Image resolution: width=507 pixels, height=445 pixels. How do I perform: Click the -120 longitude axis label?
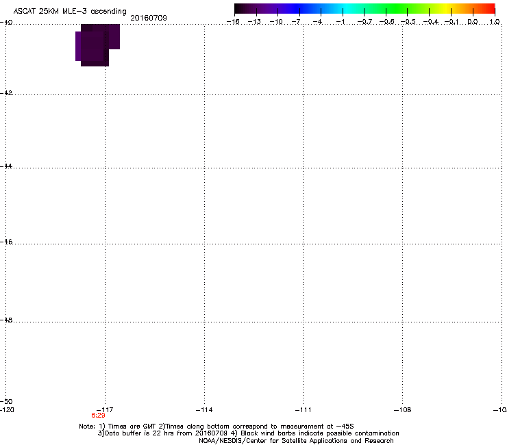click(7, 410)
